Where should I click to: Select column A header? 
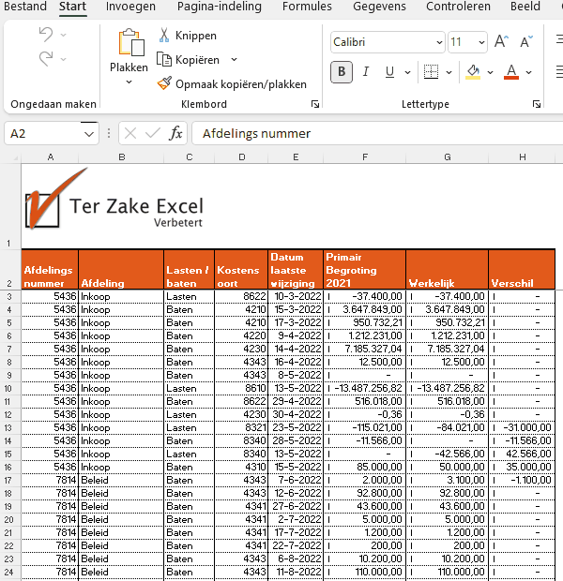(x=51, y=157)
